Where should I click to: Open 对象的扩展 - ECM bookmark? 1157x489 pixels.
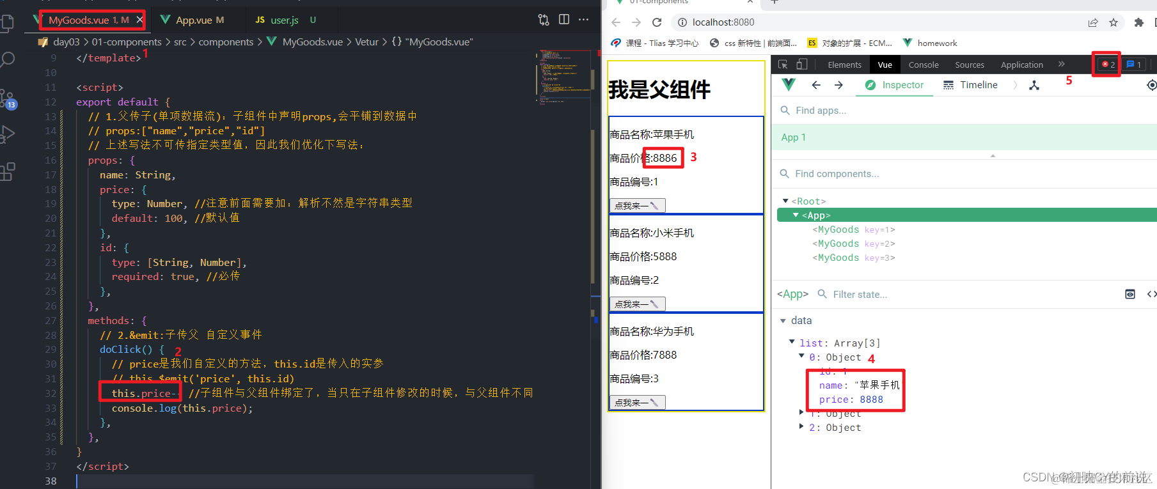(850, 43)
